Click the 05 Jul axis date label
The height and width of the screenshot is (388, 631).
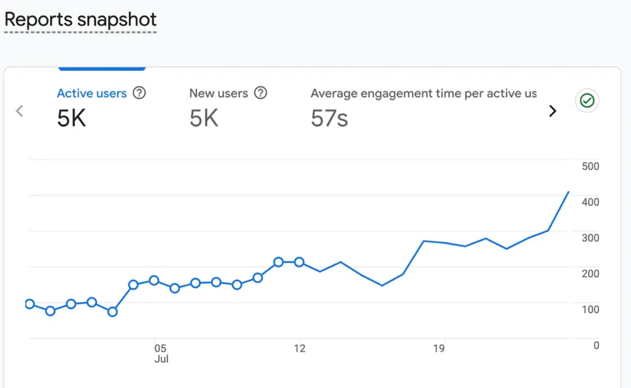pos(161,354)
